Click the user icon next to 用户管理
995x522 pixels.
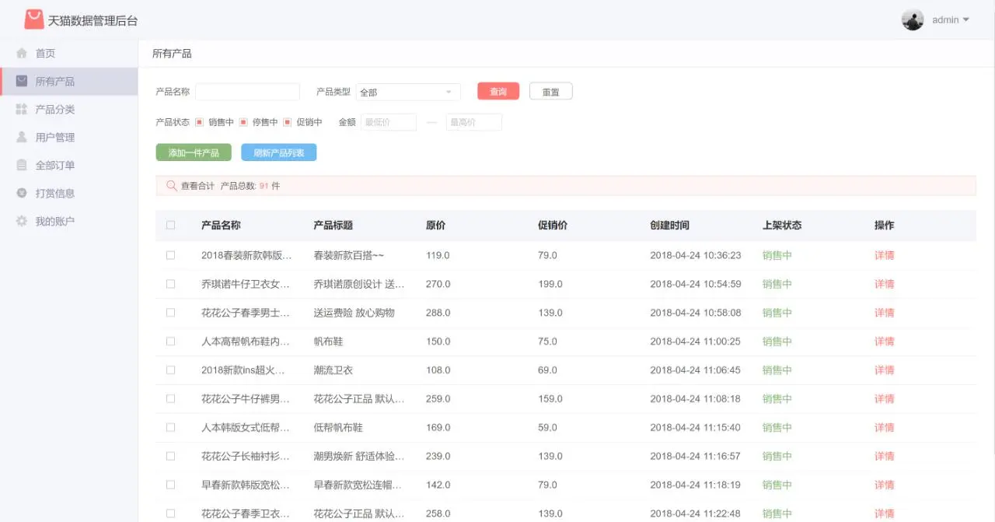click(x=19, y=137)
